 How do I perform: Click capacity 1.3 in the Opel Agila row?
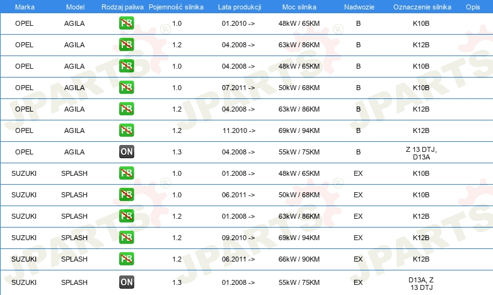coord(177,151)
